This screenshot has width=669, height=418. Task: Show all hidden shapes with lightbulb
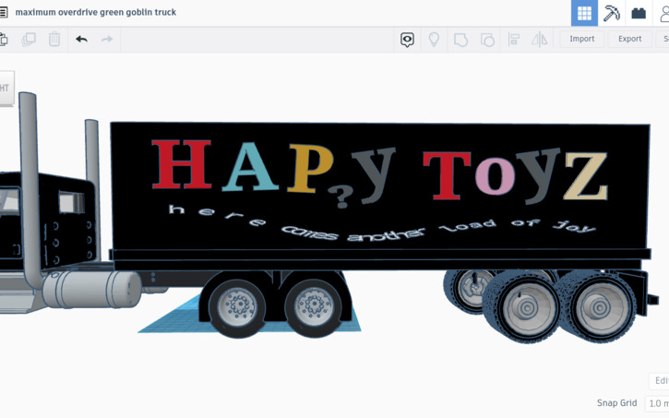434,40
